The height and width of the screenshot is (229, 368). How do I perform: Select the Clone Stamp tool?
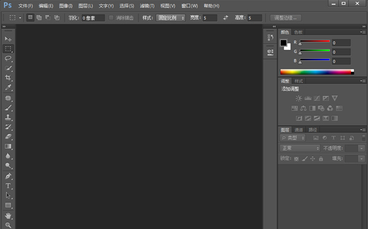coord(8,117)
